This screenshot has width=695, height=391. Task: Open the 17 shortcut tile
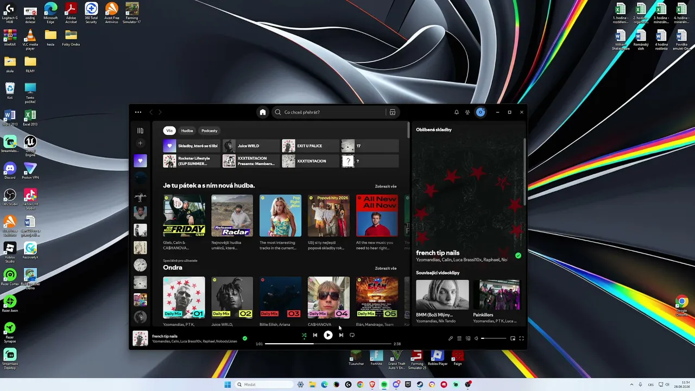click(x=370, y=146)
